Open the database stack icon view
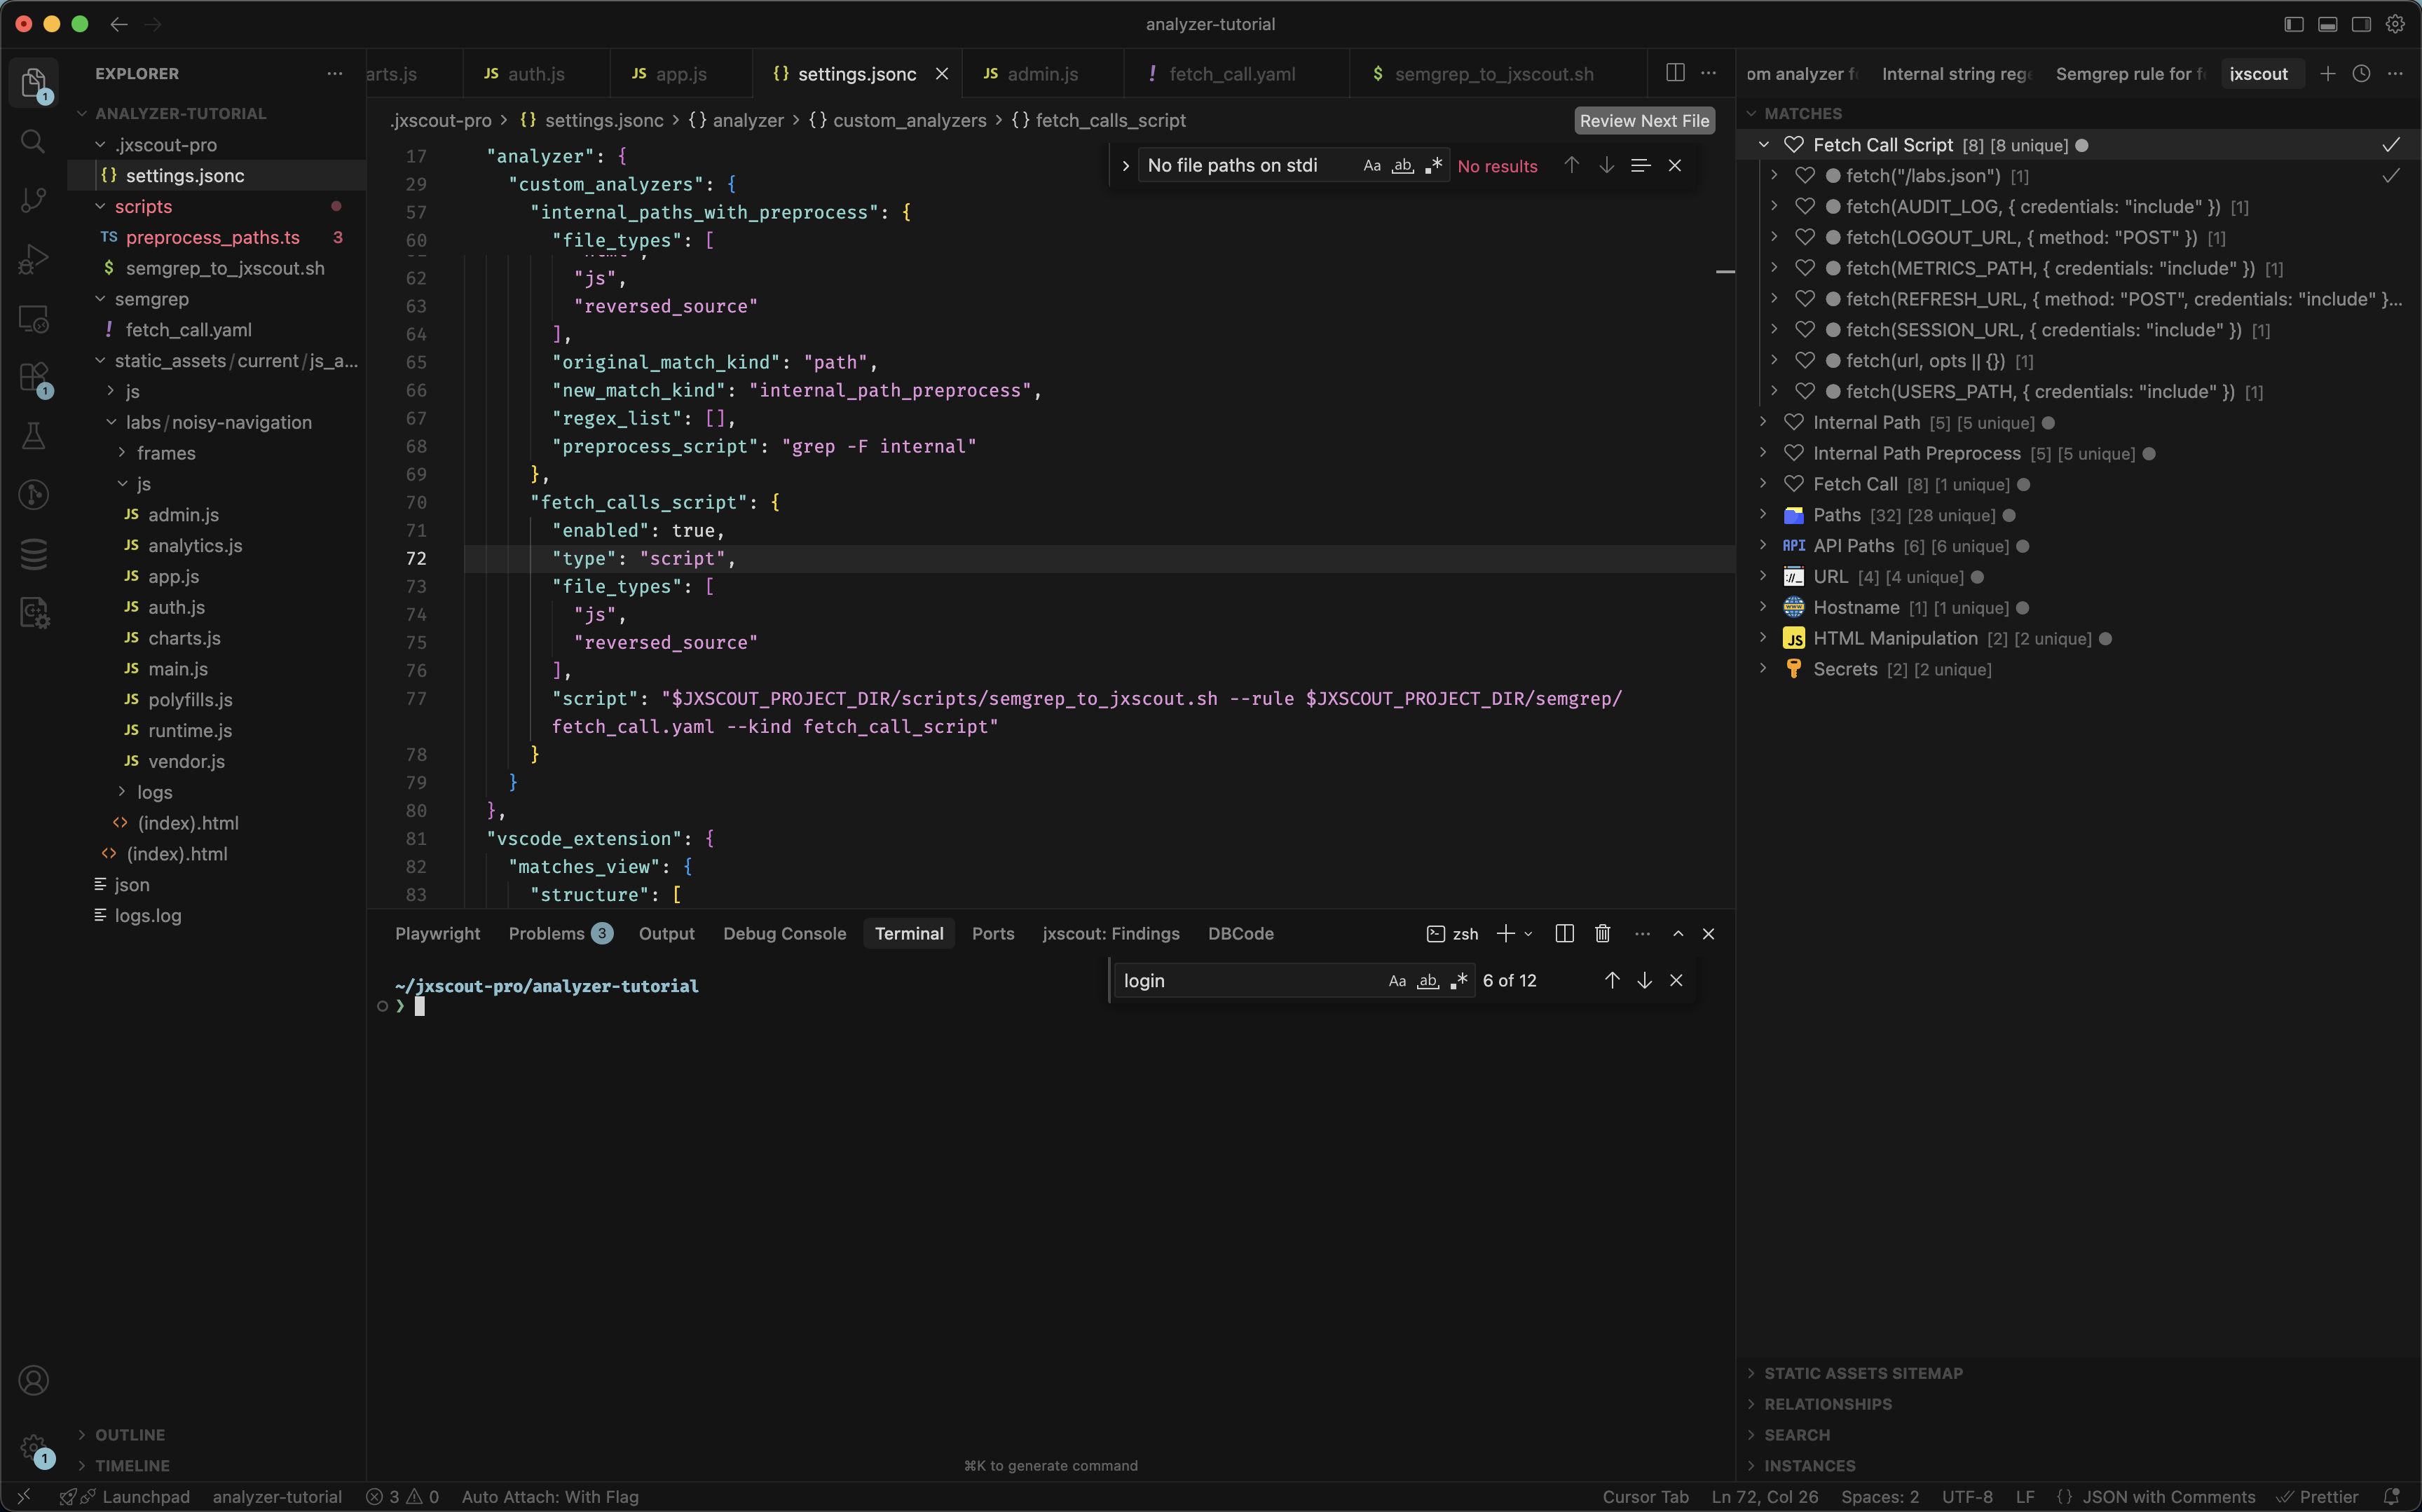Image resolution: width=2422 pixels, height=1512 pixels. 33,553
